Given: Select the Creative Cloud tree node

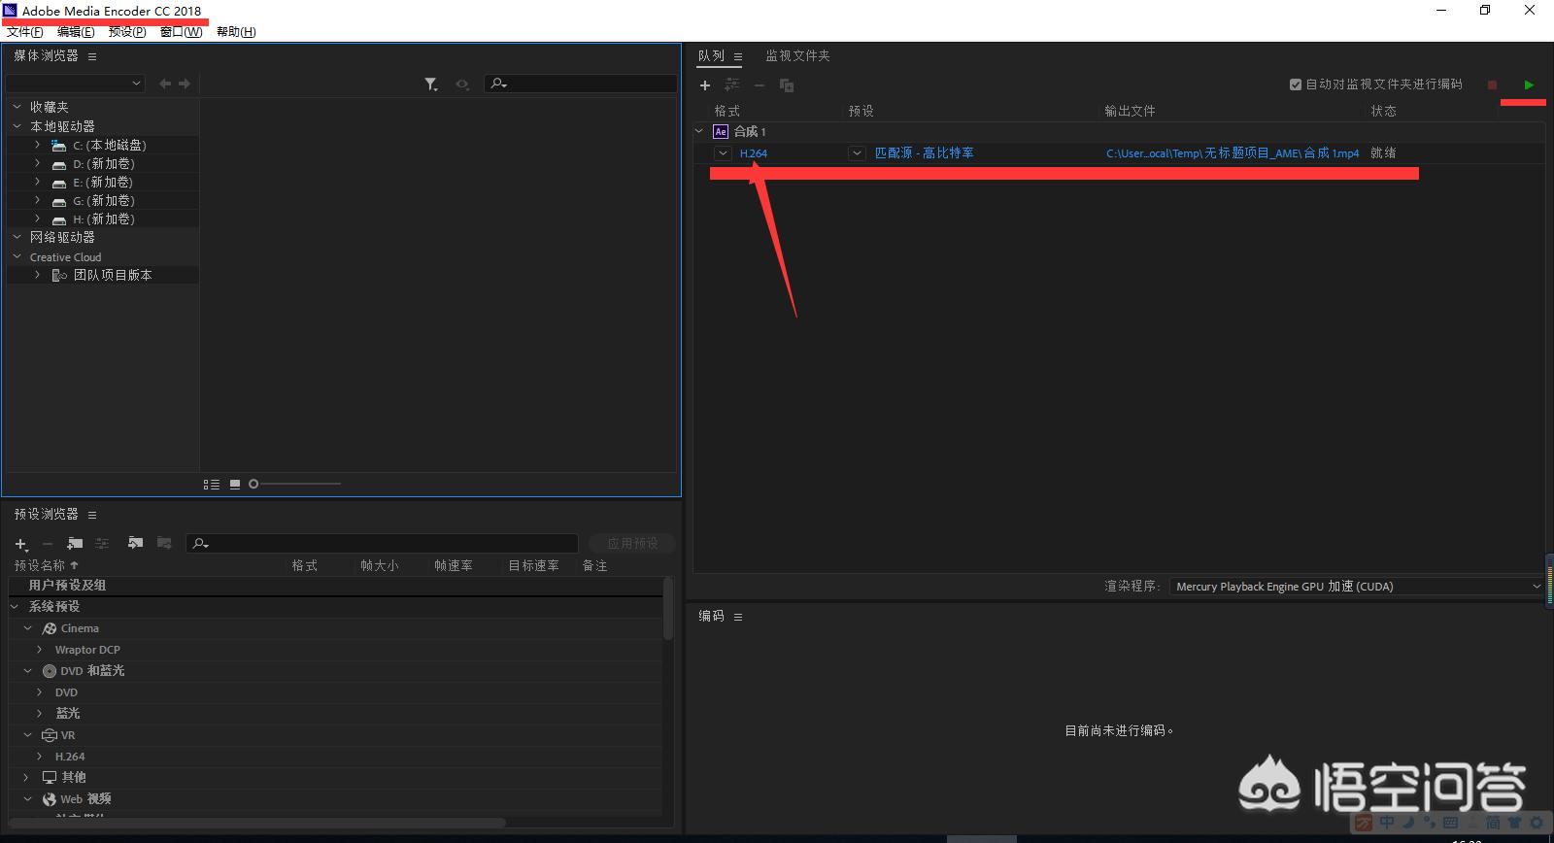Looking at the screenshot, I should pos(65,257).
